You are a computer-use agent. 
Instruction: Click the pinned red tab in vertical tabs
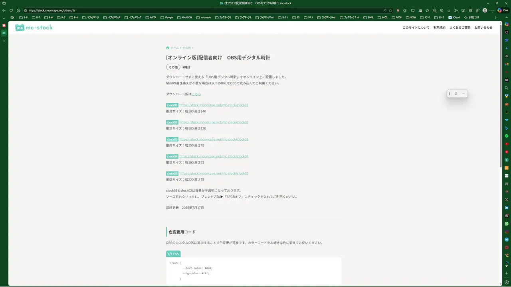click(x=4, y=26)
